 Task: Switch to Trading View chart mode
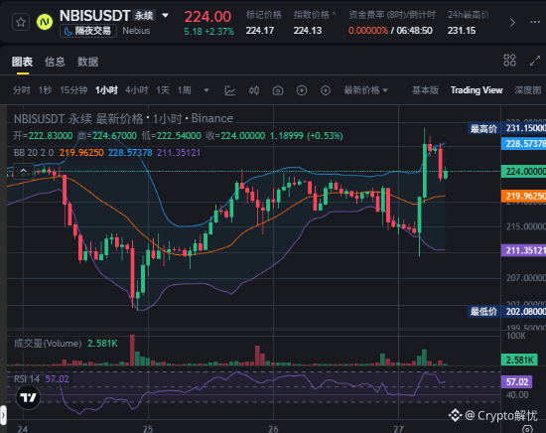(477, 90)
